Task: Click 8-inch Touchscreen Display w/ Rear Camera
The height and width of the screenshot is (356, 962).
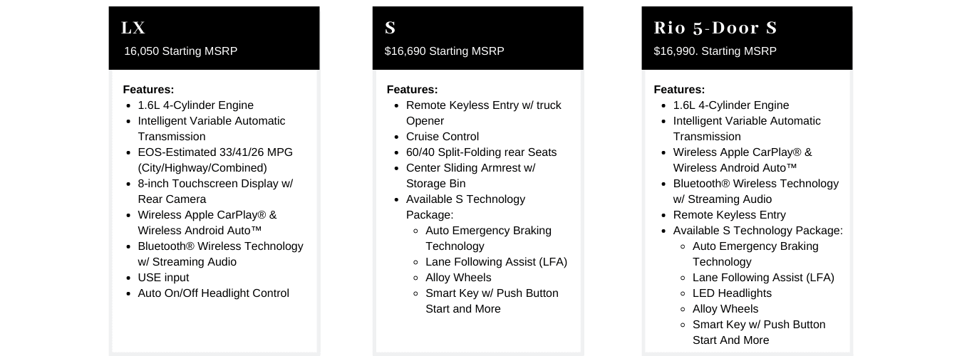Action: click(215, 192)
